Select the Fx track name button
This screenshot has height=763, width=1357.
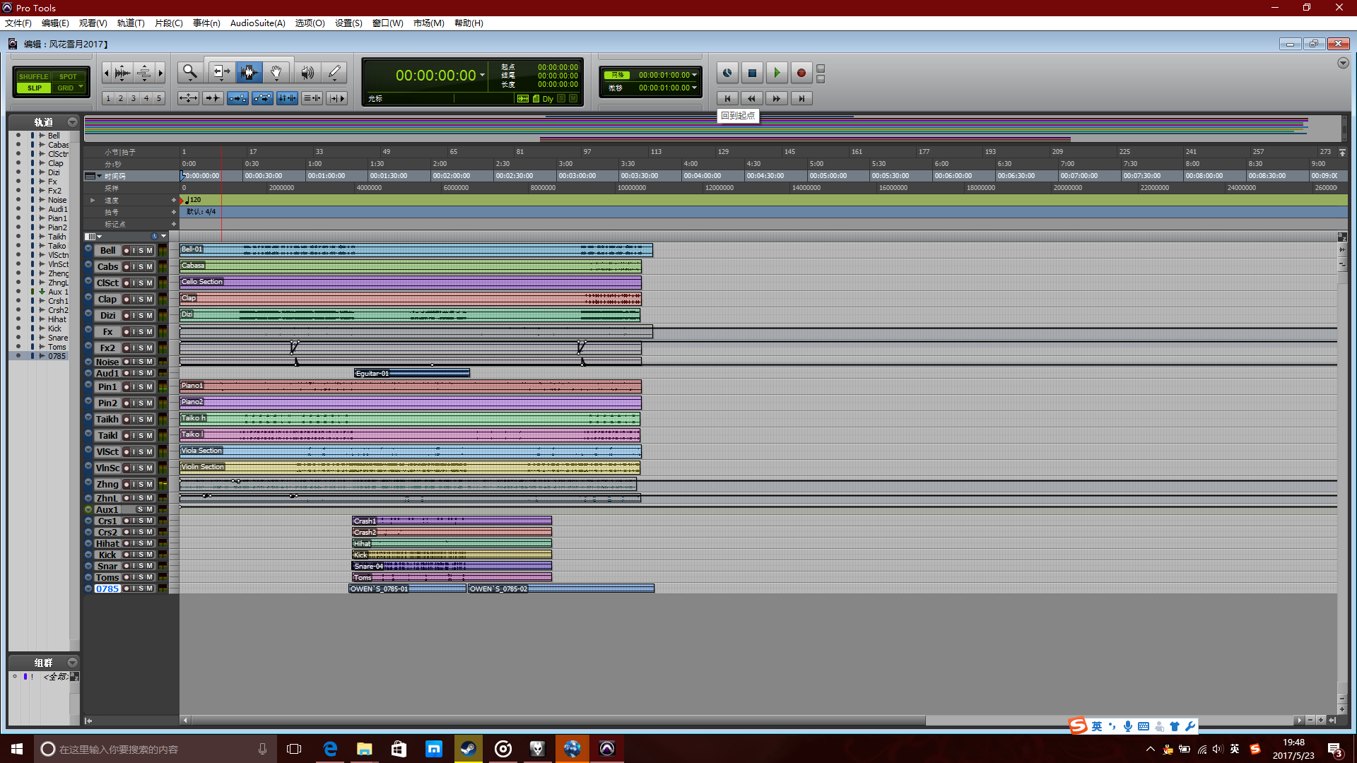[107, 331]
